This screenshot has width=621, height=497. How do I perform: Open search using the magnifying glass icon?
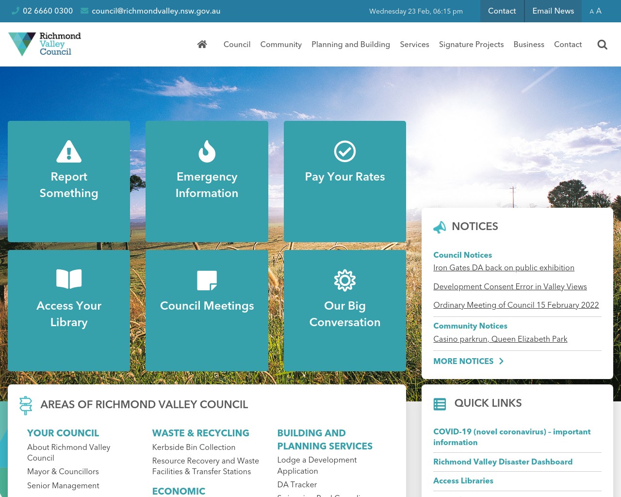coord(602,44)
